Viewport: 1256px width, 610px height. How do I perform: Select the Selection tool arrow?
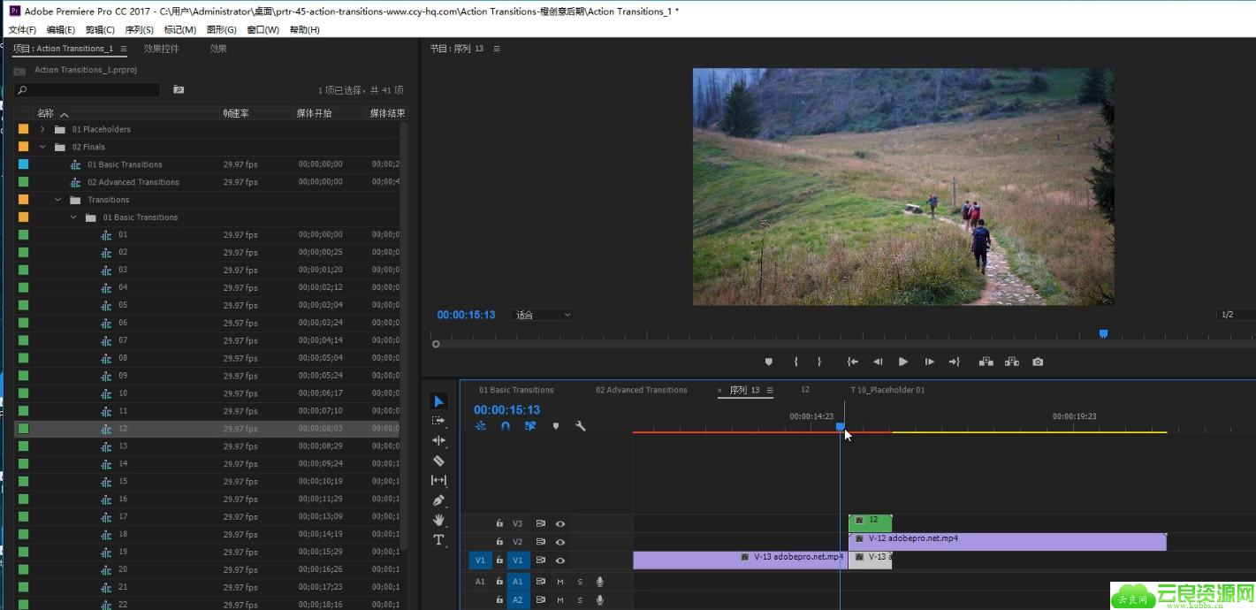point(439,401)
